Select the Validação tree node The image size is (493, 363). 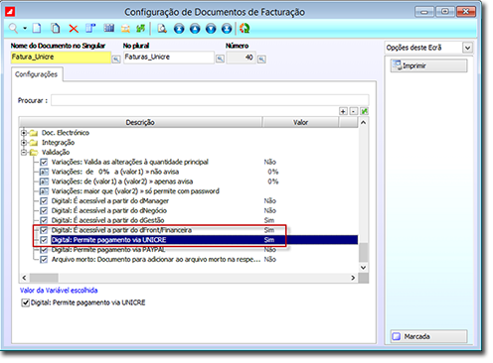[56, 153]
